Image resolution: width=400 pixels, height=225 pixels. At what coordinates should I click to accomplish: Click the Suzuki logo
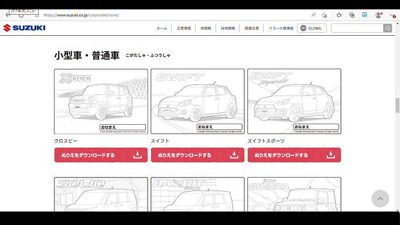[x=24, y=28]
